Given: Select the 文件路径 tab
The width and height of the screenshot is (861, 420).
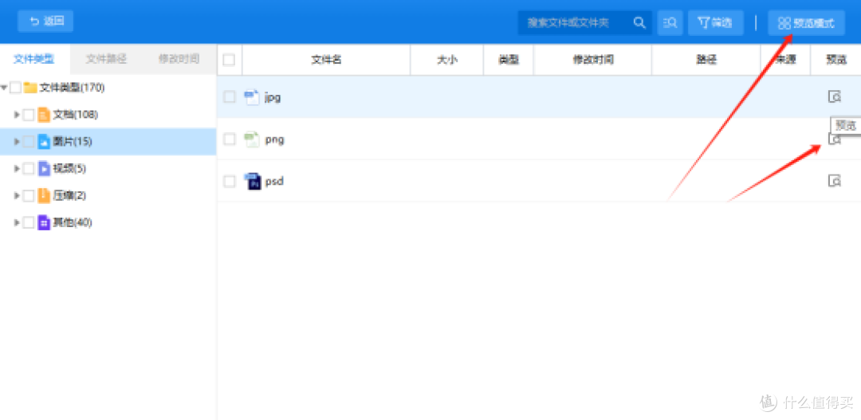Looking at the screenshot, I should coord(106,59).
